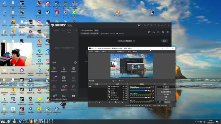Screen dimensions: 221x124
Task: Open Google Chrome desktop shortcut
Action: pyautogui.click(x=39, y=43)
